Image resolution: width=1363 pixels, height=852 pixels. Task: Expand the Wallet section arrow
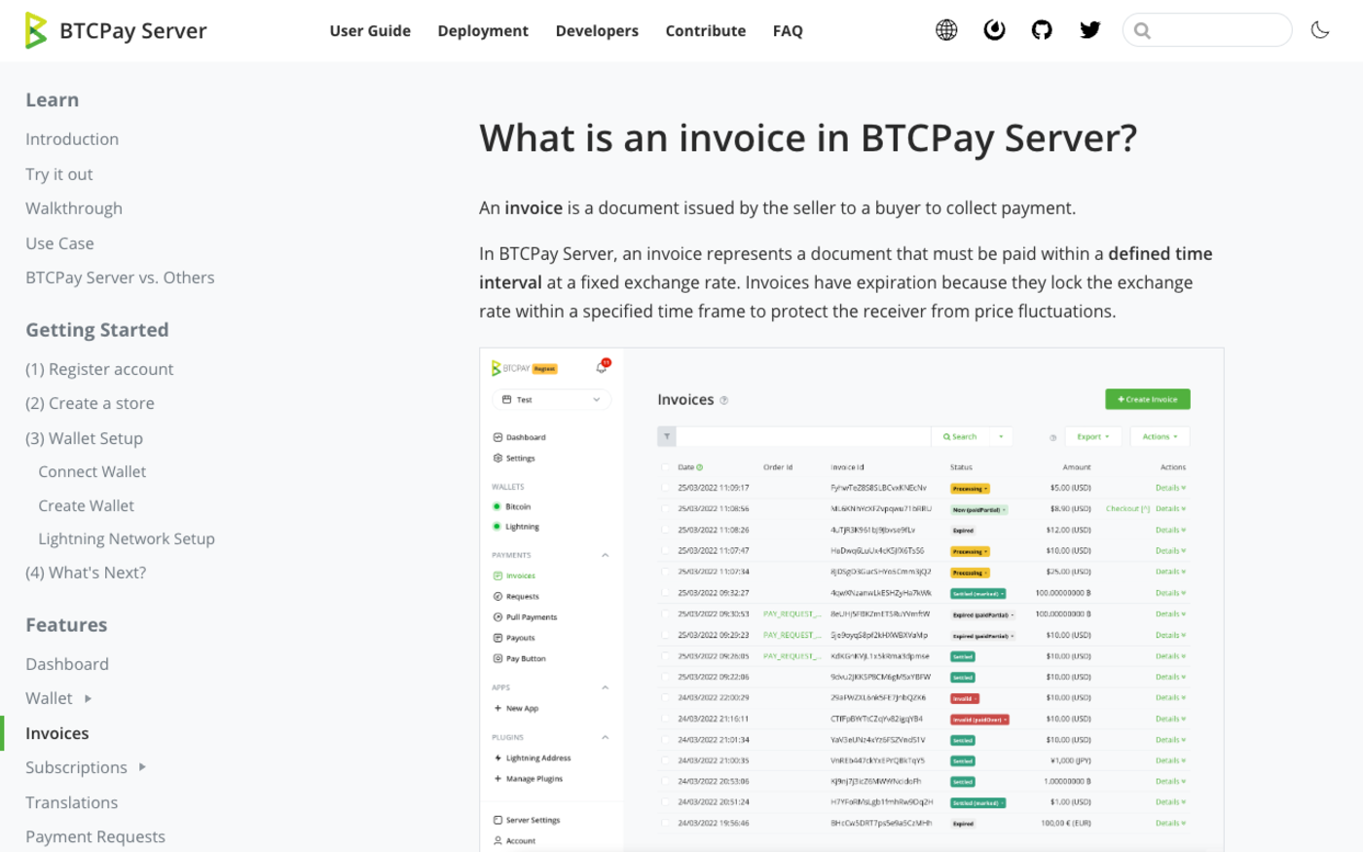[88, 698]
